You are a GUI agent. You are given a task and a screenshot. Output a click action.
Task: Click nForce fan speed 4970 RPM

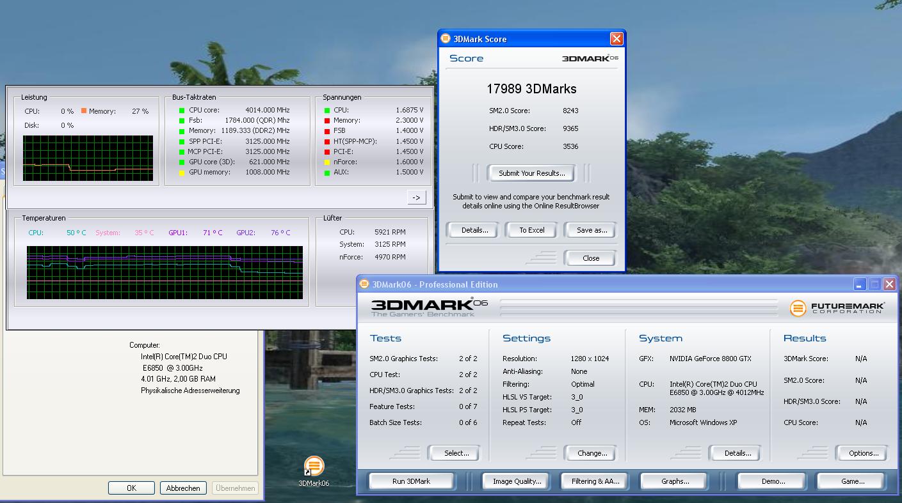coord(390,258)
